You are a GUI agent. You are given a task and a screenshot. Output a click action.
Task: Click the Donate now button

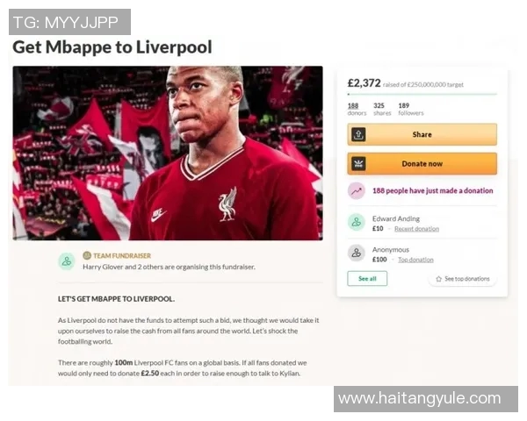pos(422,164)
